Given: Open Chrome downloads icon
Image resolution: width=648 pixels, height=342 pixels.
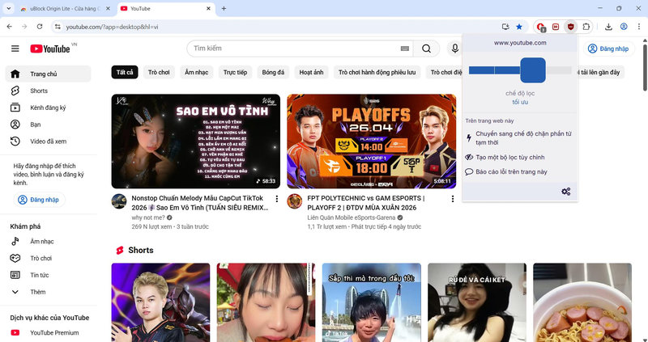Looking at the screenshot, I should pos(608,27).
